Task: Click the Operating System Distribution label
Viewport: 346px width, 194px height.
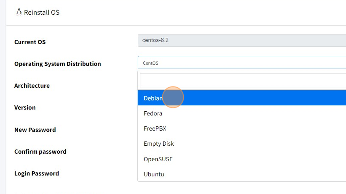Action: 58,64
